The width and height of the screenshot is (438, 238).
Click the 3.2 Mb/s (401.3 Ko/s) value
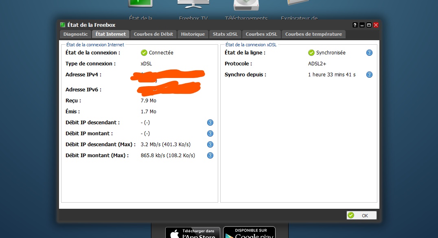[166, 144]
